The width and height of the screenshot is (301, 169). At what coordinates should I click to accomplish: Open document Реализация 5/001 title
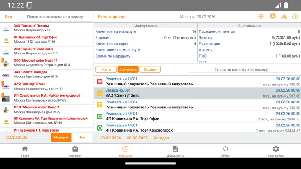[121, 114]
